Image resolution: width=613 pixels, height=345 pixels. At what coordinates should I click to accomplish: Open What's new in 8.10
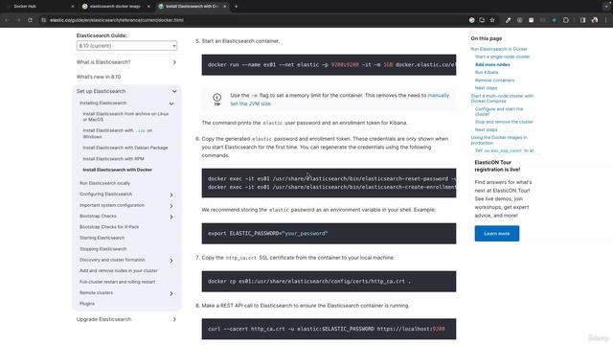[99, 77]
